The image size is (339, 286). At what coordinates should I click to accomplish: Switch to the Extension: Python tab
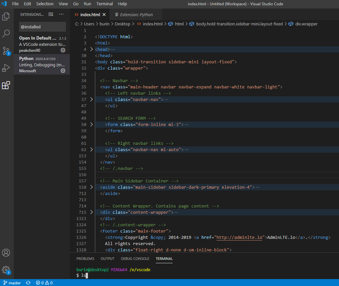(x=136, y=15)
